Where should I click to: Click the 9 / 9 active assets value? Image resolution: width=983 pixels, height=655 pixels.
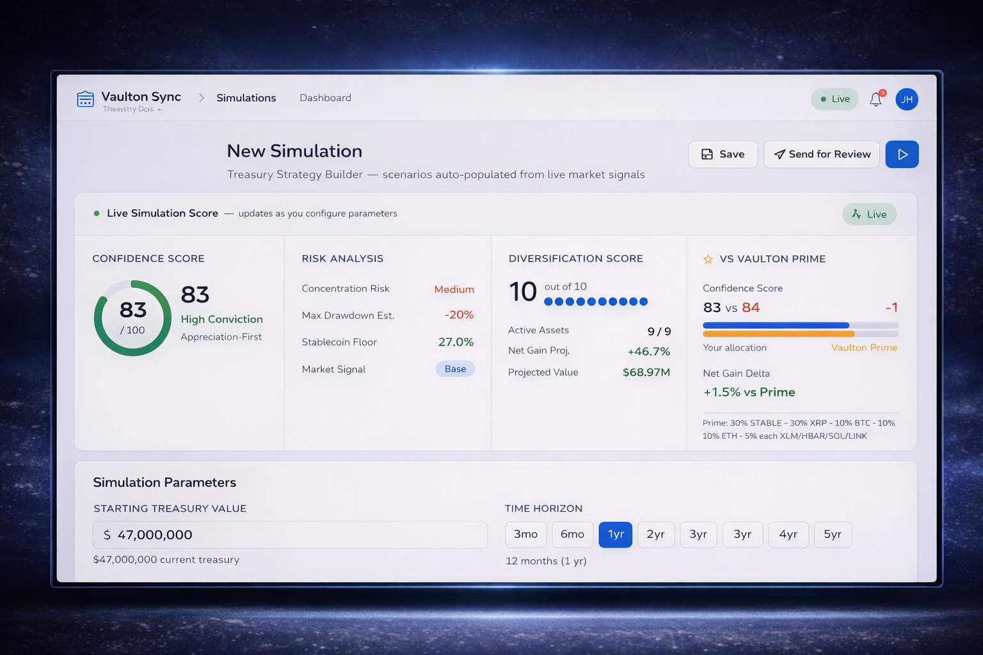tap(659, 331)
